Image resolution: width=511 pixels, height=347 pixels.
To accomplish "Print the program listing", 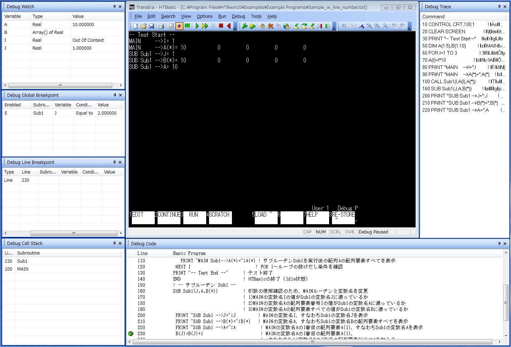I will pos(161,26).
